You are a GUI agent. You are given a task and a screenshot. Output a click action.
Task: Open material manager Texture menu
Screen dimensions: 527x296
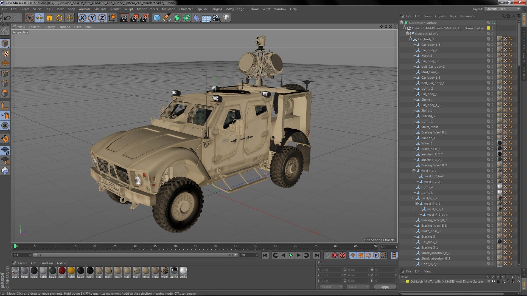pos(62,263)
